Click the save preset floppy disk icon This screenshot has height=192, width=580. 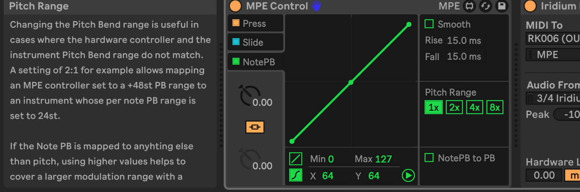coord(501,6)
